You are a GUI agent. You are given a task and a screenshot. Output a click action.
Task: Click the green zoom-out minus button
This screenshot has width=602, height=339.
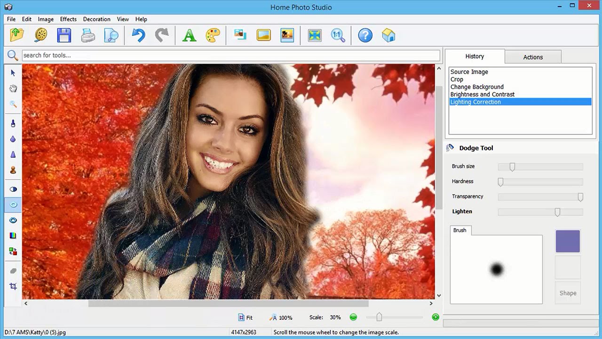coord(353,317)
